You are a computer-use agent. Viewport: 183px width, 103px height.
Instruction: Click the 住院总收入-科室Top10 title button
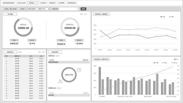pos(101,59)
